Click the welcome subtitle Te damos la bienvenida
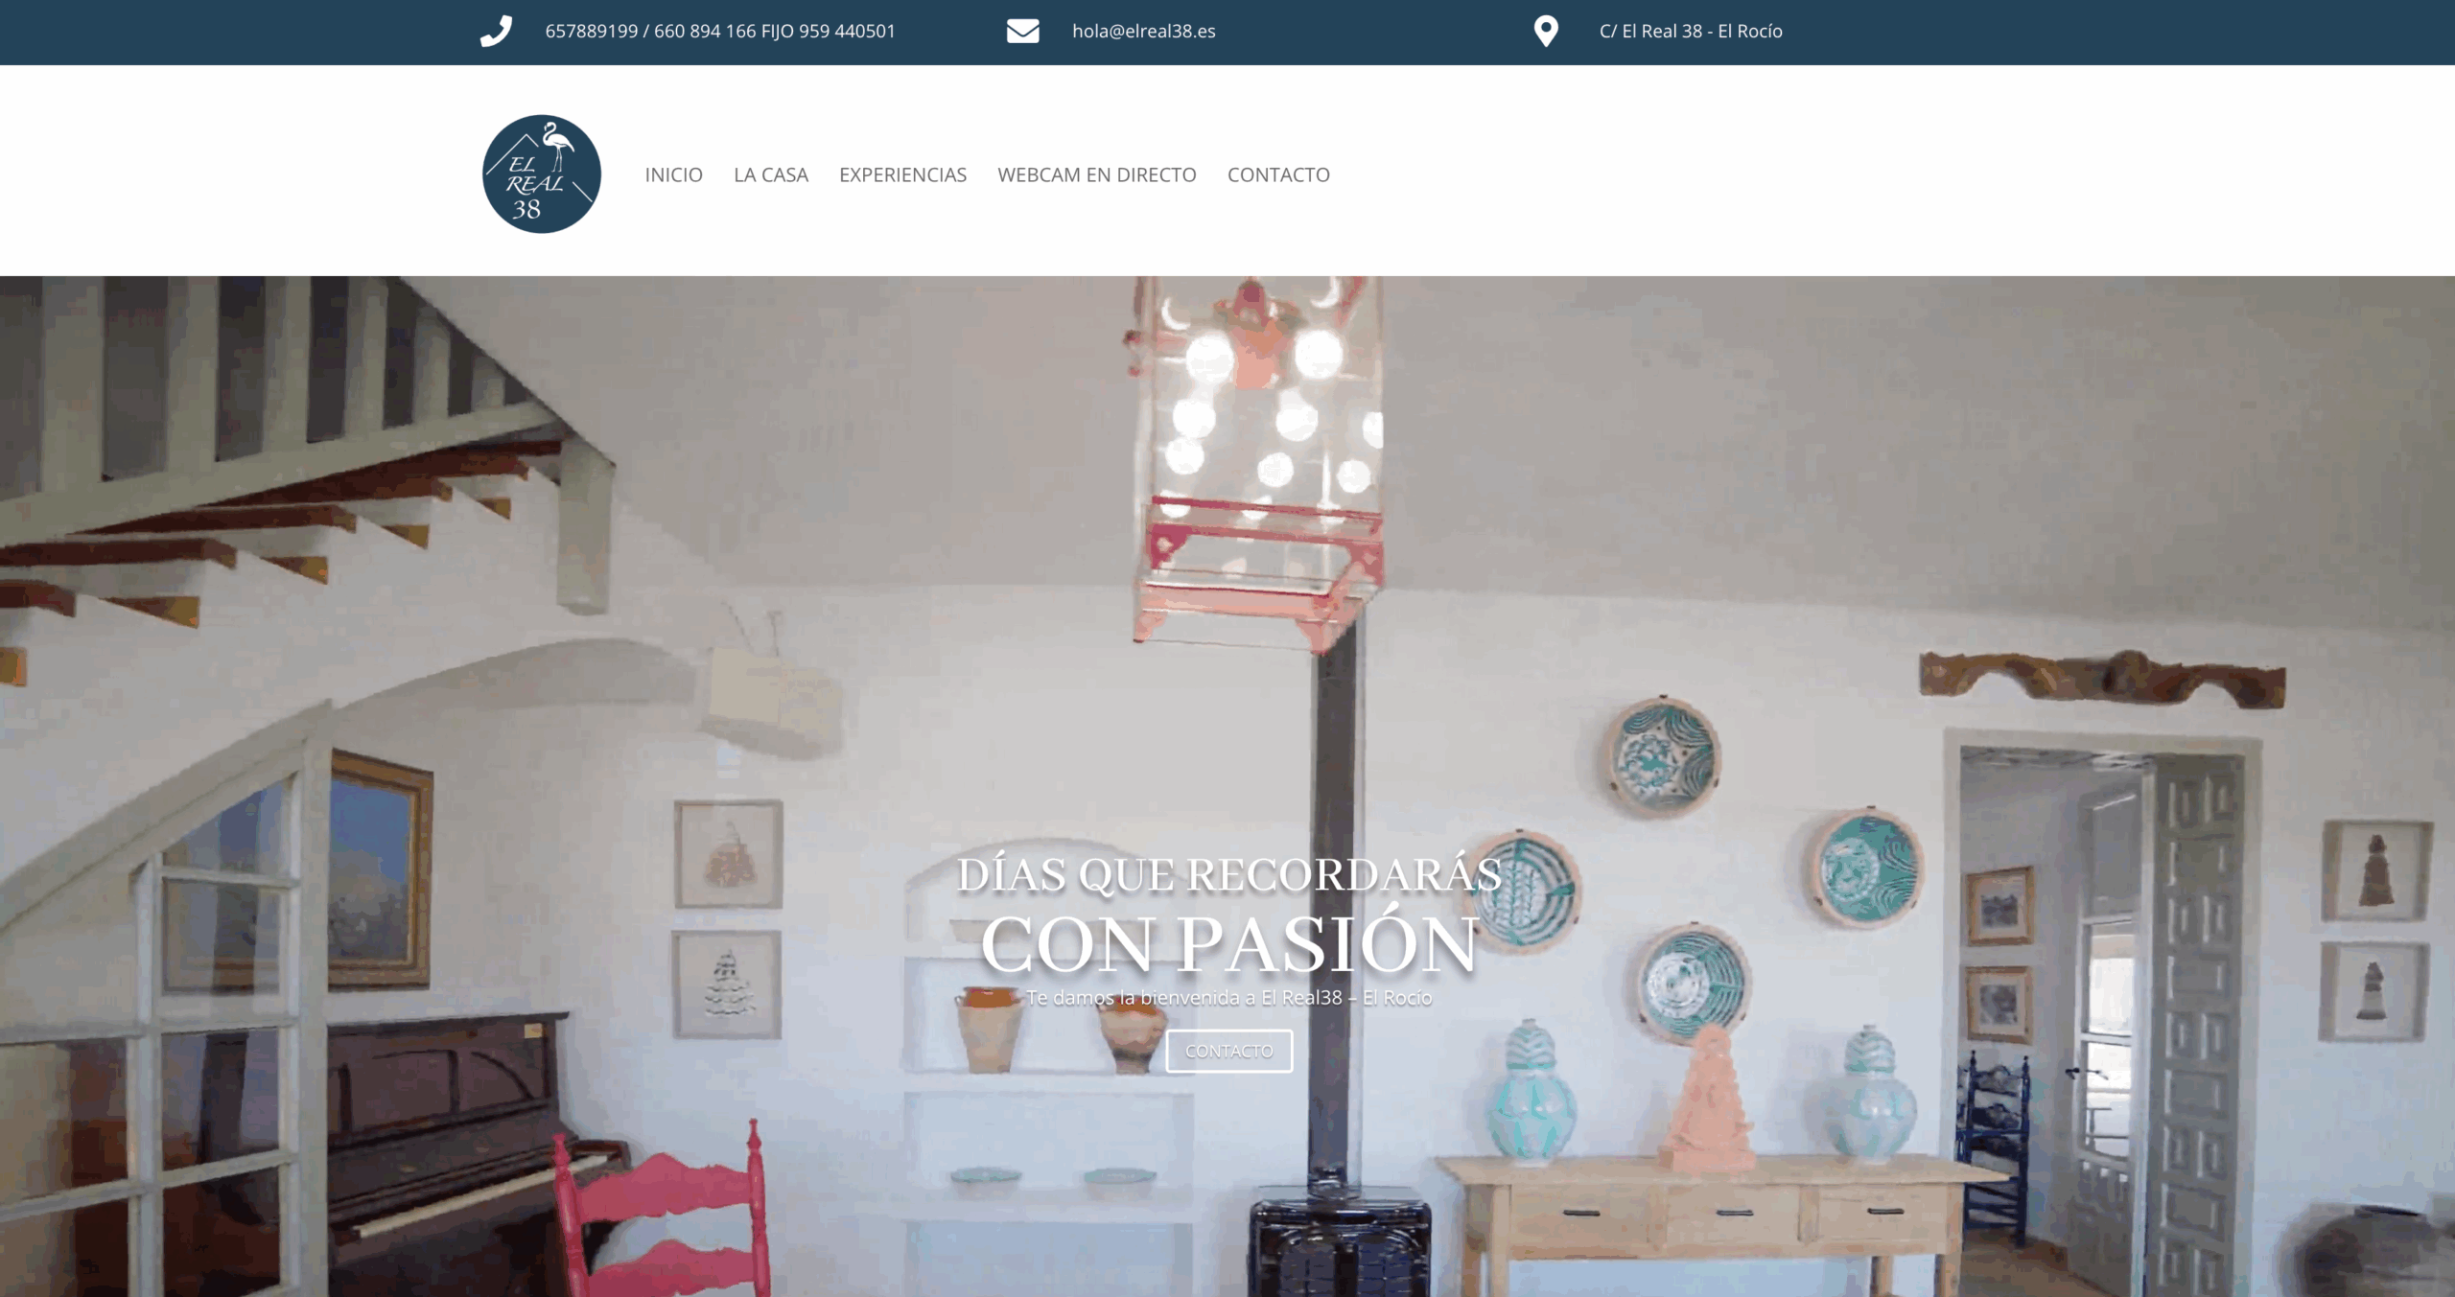The width and height of the screenshot is (2455, 1297). pyautogui.click(x=1228, y=997)
